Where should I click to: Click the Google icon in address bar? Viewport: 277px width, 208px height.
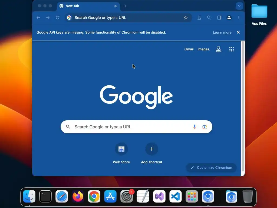(x=69, y=18)
